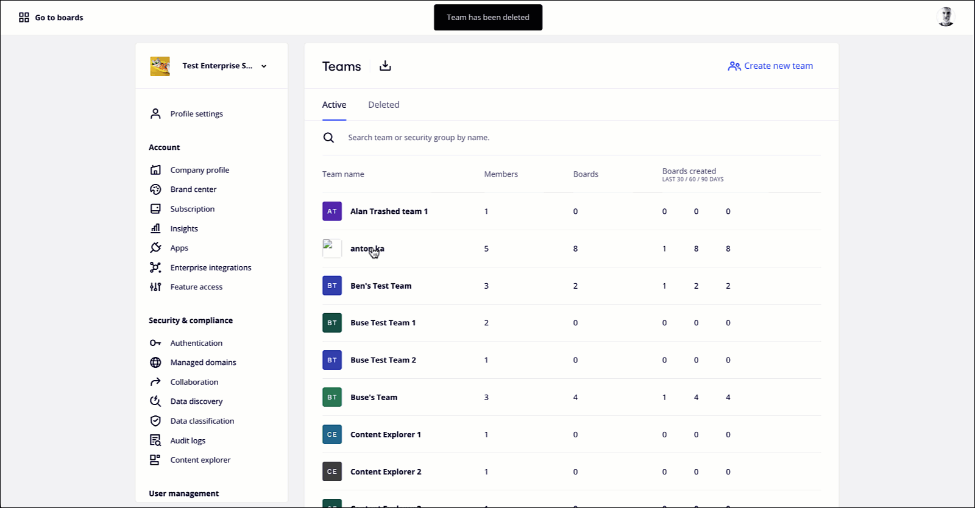Click Create new team link
The width and height of the screenshot is (975, 508).
click(778, 66)
